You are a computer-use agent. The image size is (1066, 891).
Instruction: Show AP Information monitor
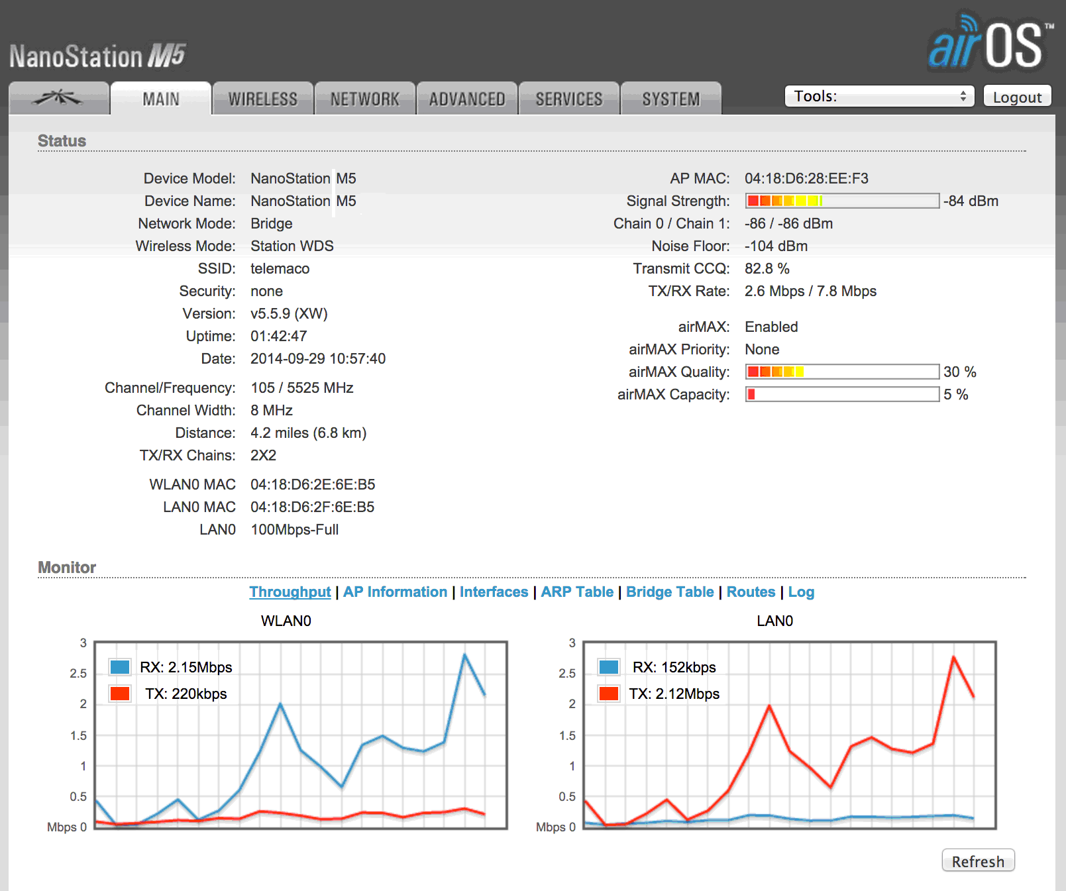395,592
